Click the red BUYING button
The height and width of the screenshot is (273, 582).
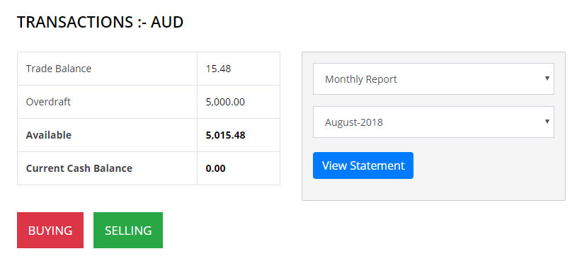pyautogui.click(x=50, y=230)
